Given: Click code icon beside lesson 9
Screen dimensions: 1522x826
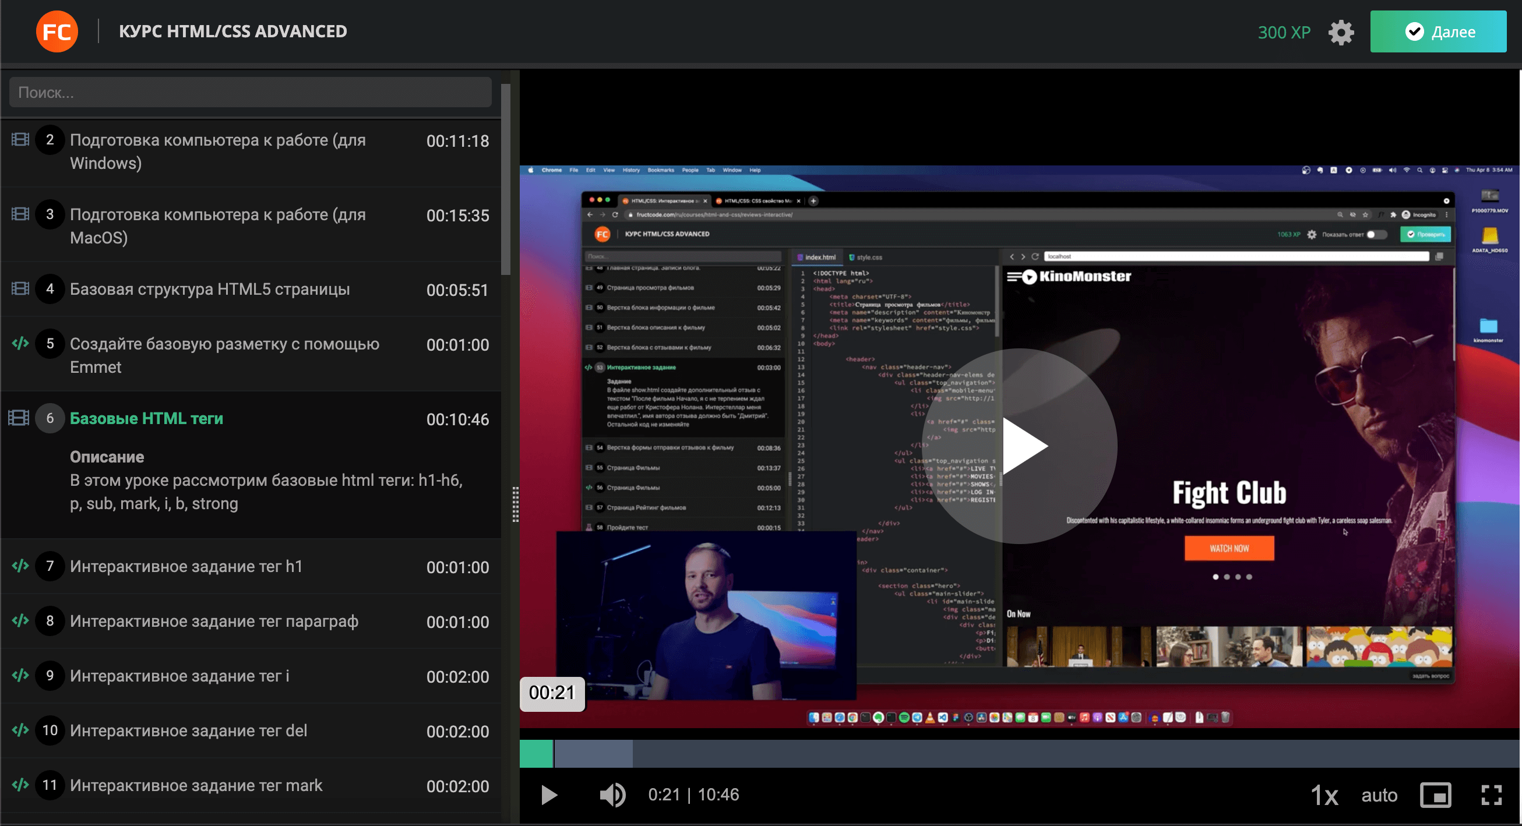Looking at the screenshot, I should tap(20, 675).
